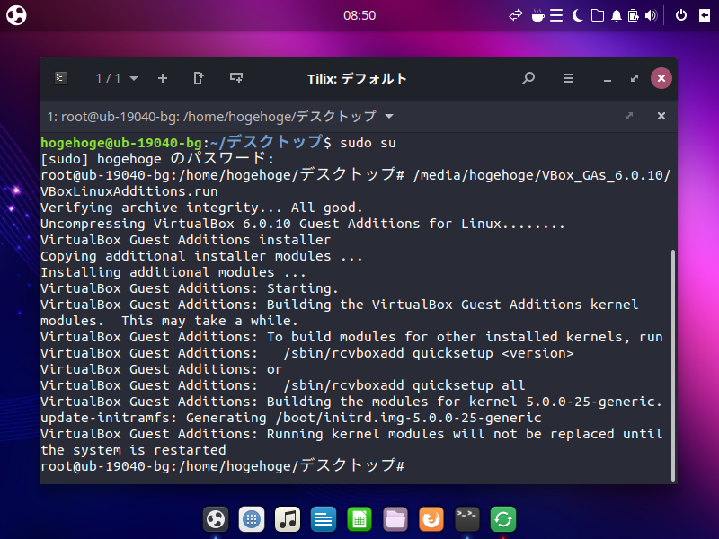Expand terminal title dropdown arrow
This screenshot has height=539, width=719.
pos(389,117)
